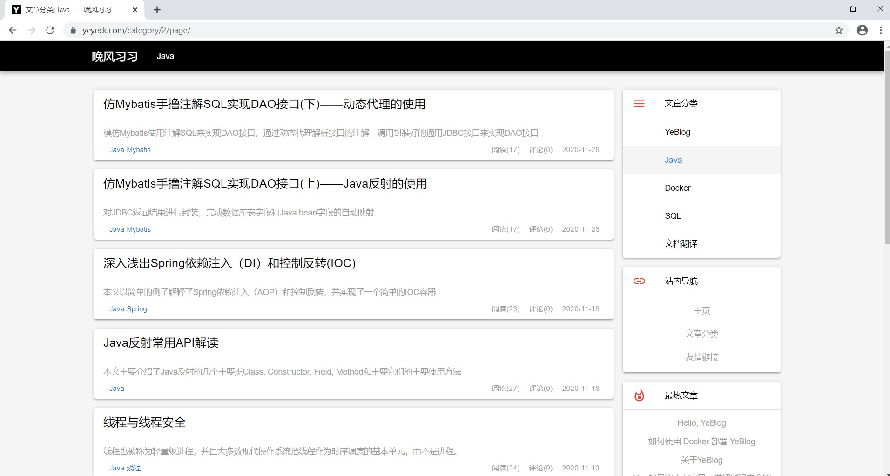
Task: Click the 站内导航 sidebar card heading
Action: point(681,281)
